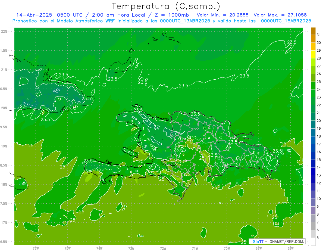The height and width of the screenshot is (252, 326).
Task: Select the '0000UTC_15ABR2025' valid-until time text
Action: point(286,21)
